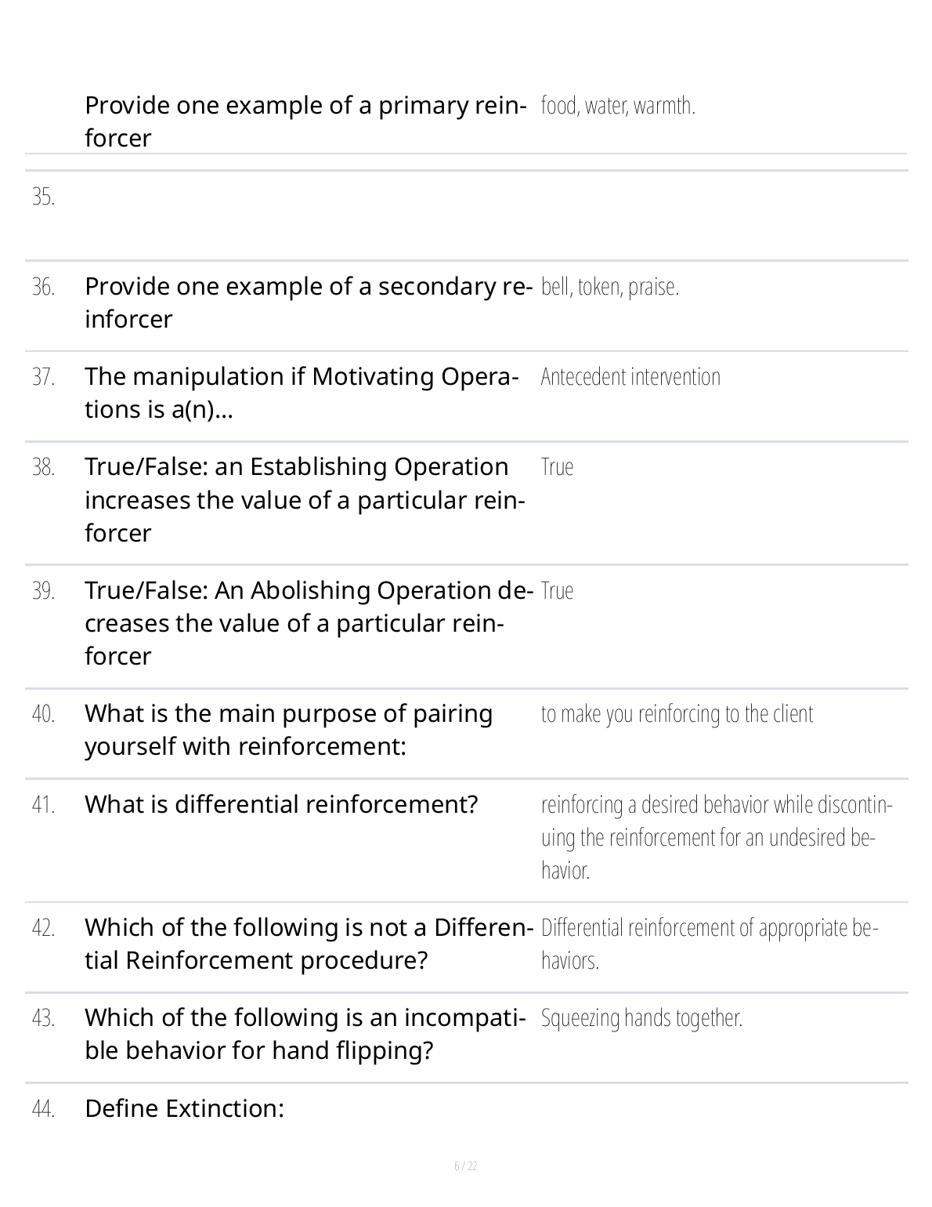
Task: Click the "True" answer for question 39
Action: pyautogui.click(x=557, y=590)
